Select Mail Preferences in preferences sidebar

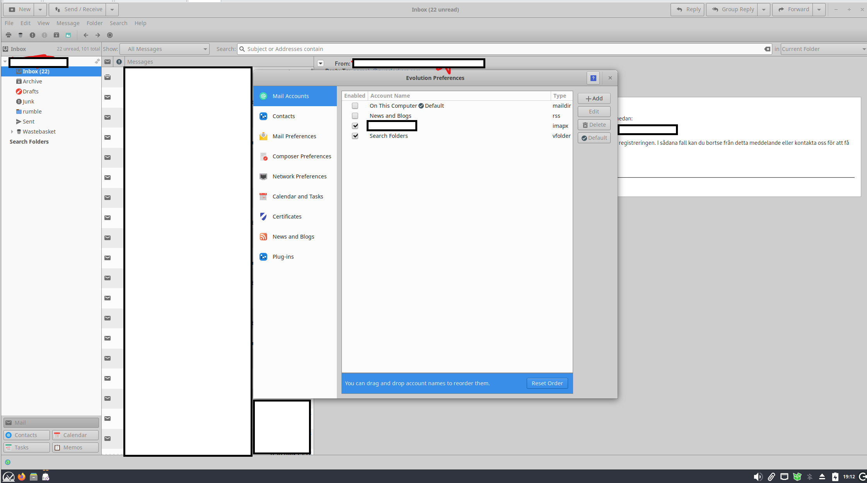tap(294, 136)
